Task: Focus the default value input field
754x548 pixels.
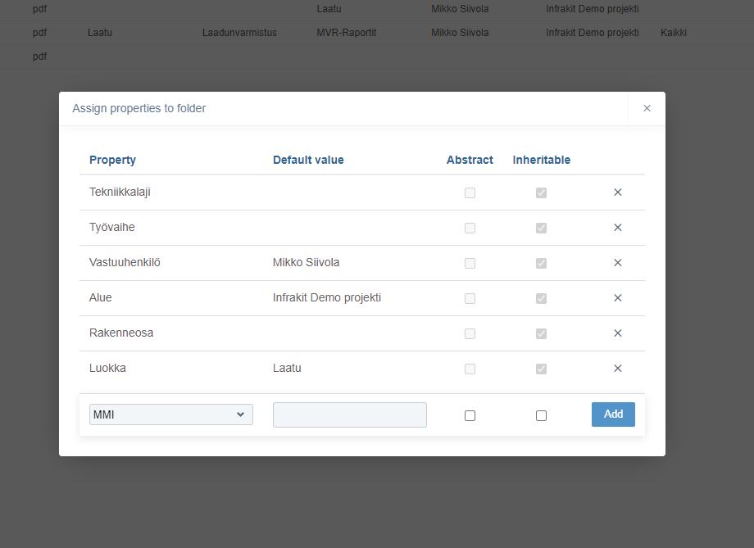Action: click(x=349, y=414)
